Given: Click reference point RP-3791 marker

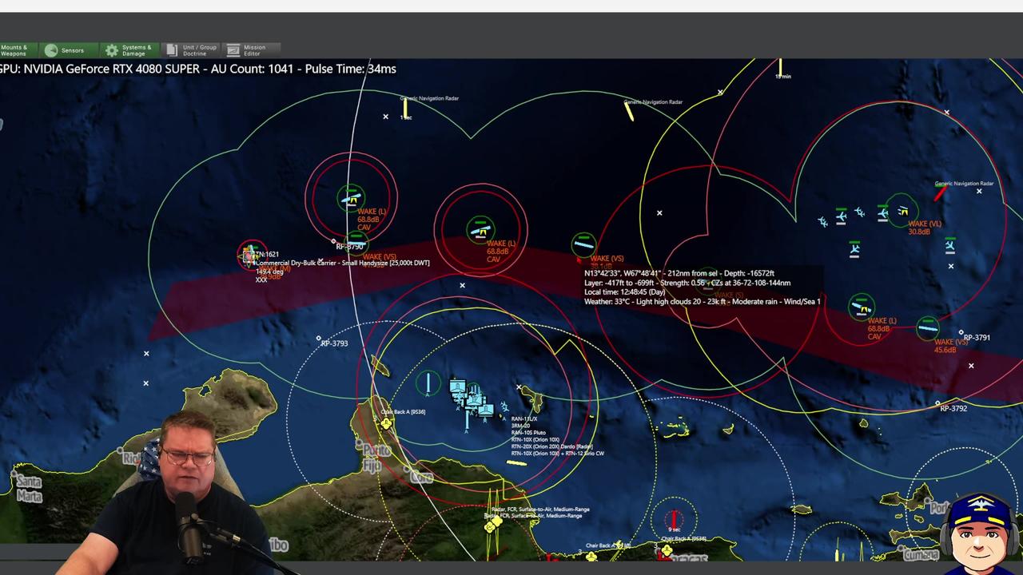Looking at the screenshot, I should click(x=961, y=333).
